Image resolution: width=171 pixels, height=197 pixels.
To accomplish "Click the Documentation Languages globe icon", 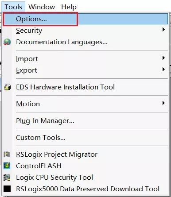I will point(7,42).
